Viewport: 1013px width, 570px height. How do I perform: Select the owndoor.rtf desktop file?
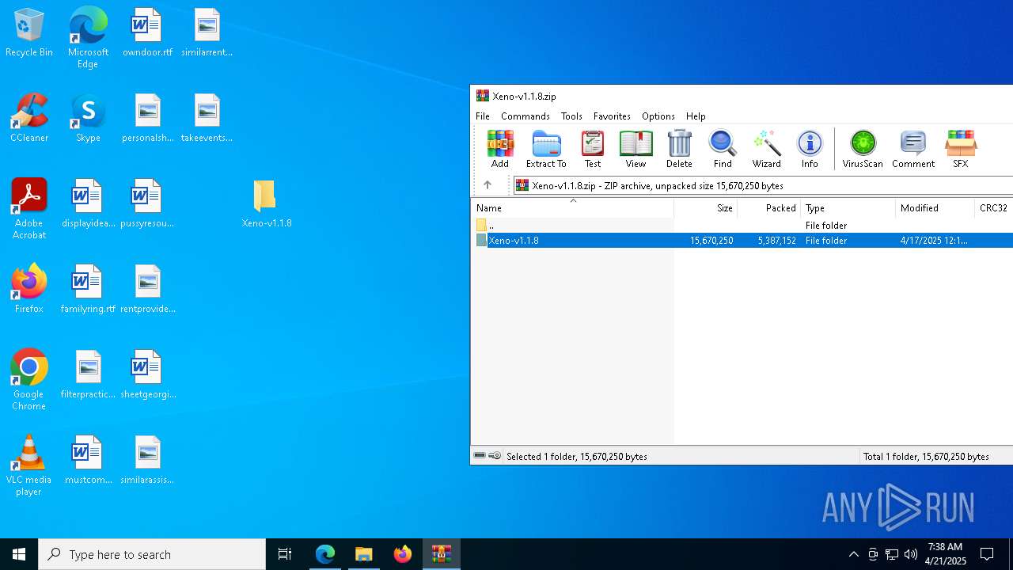(x=147, y=34)
